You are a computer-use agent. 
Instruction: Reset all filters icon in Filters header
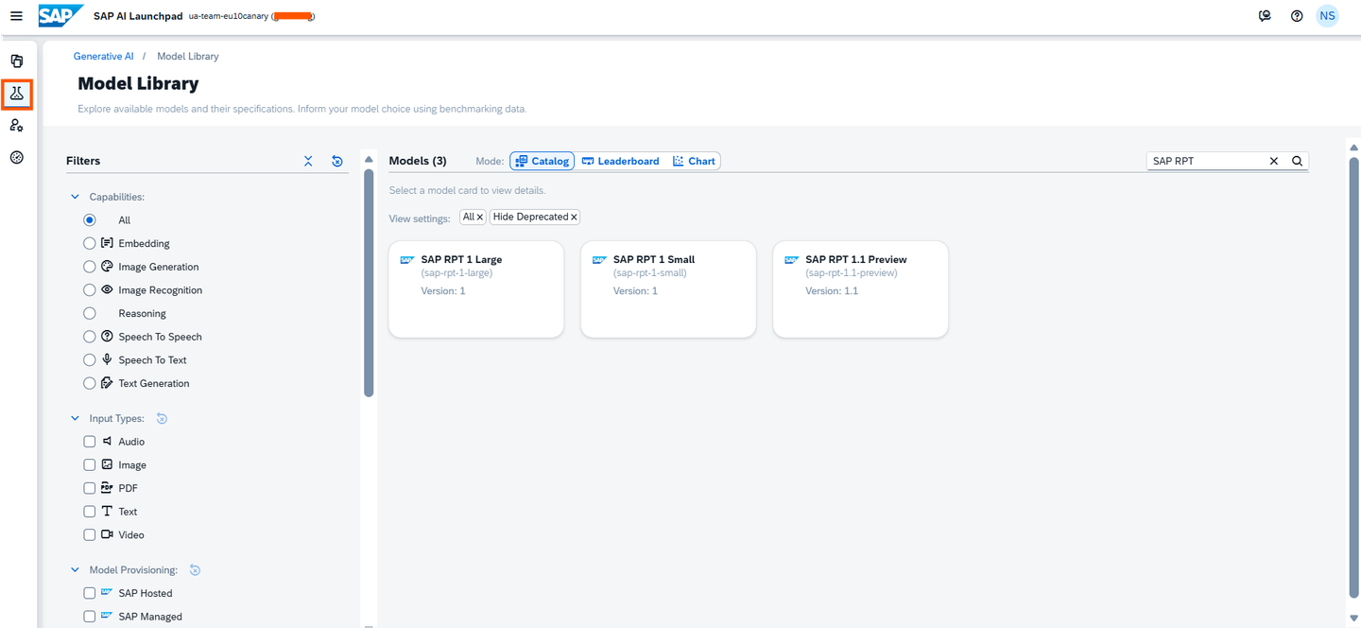click(x=337, y=161)
